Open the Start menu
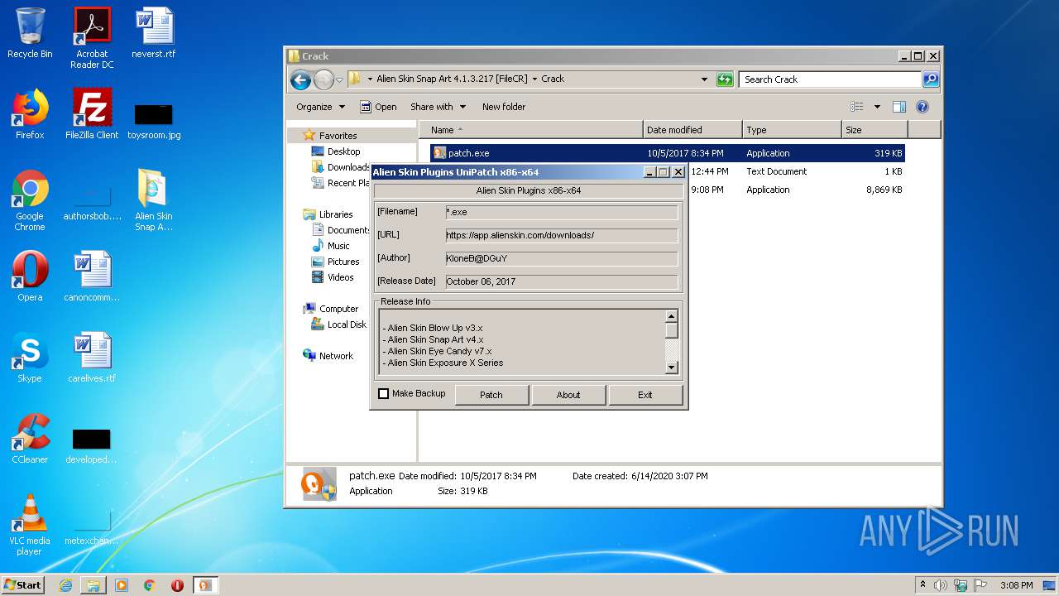This screenshot has width=1059, height=596. coord(23,585)
